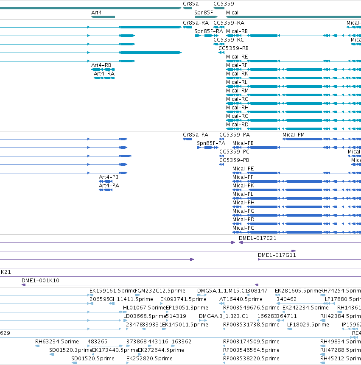361x365 pixels.
Task: Select the Spn85F-PA protein label
Action: click(211, 143)
